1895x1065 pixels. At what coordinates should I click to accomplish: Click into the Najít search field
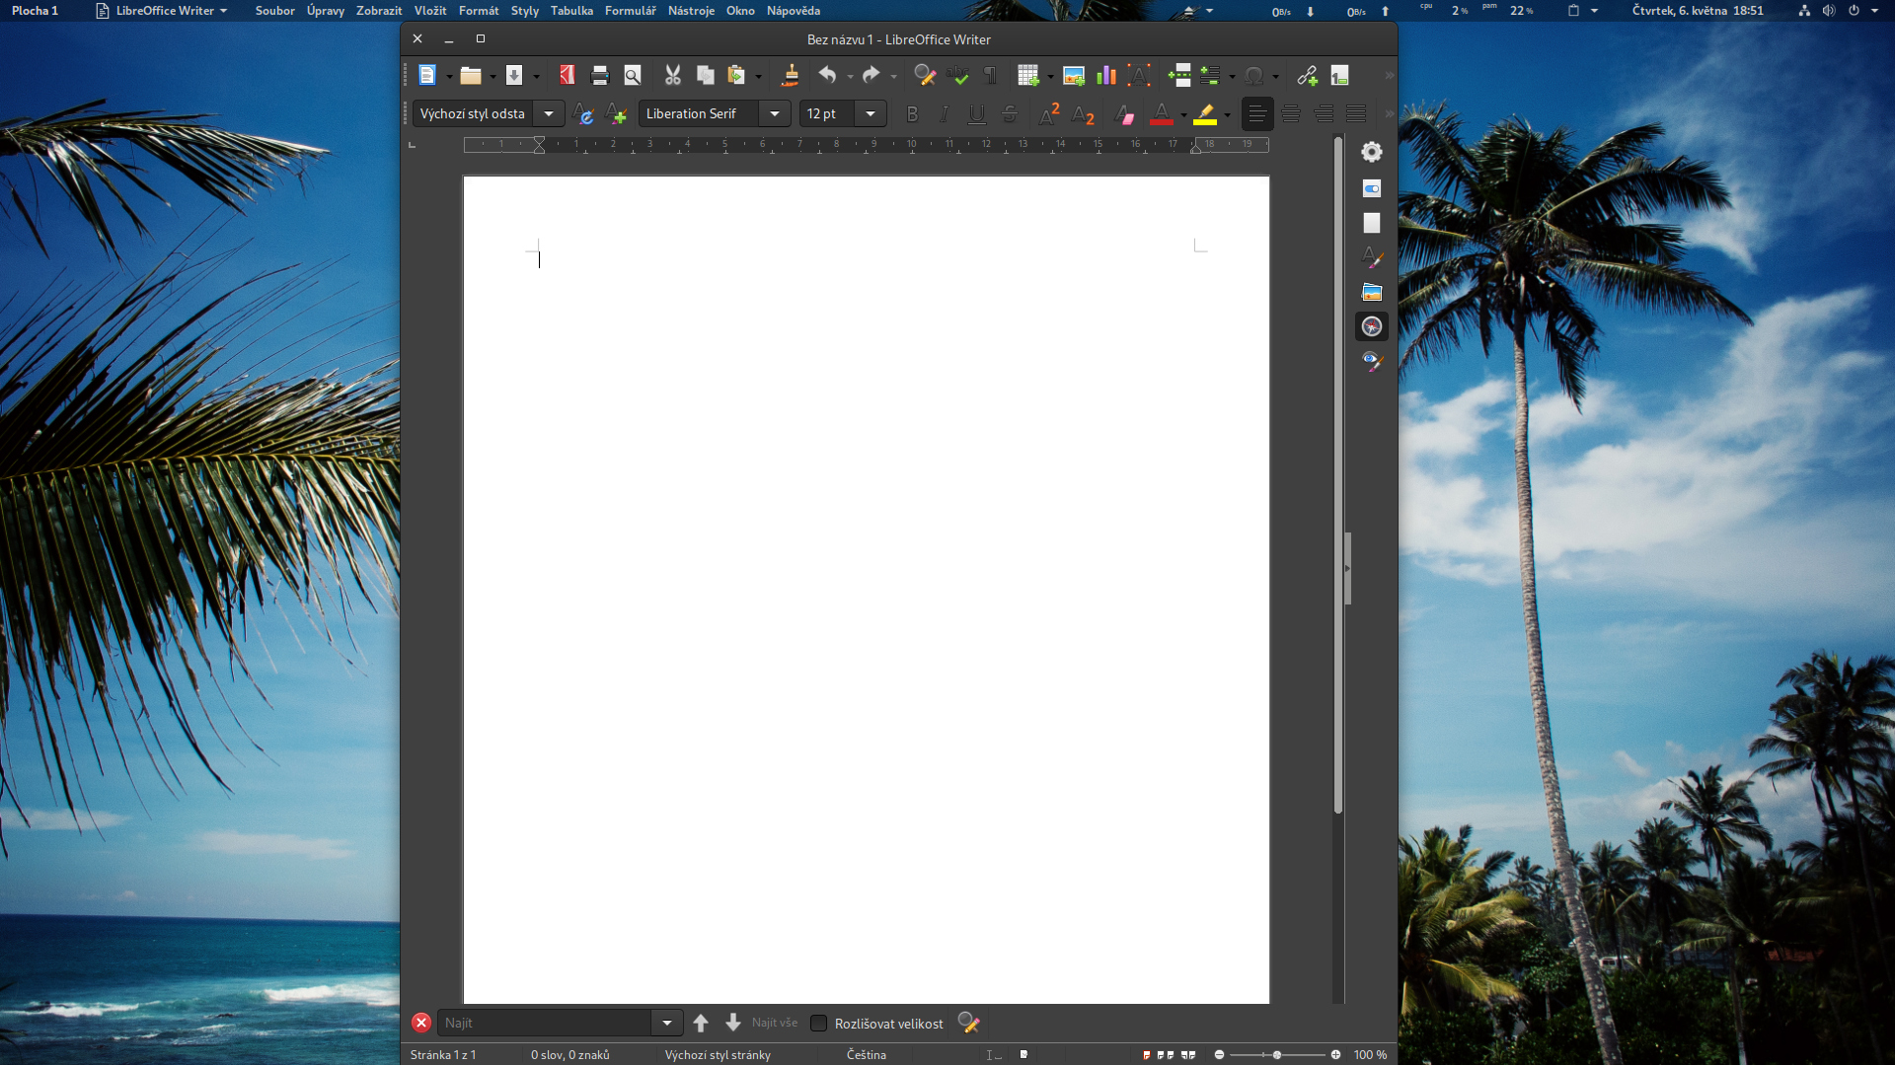tap(545, 1023)
